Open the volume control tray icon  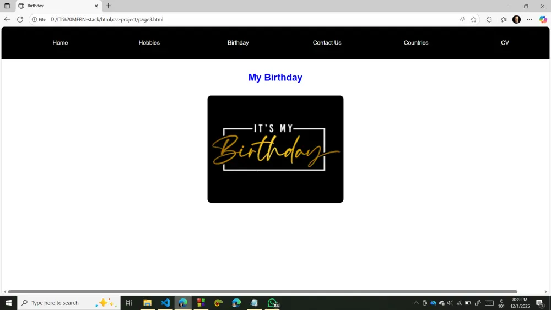coord(450,303)
